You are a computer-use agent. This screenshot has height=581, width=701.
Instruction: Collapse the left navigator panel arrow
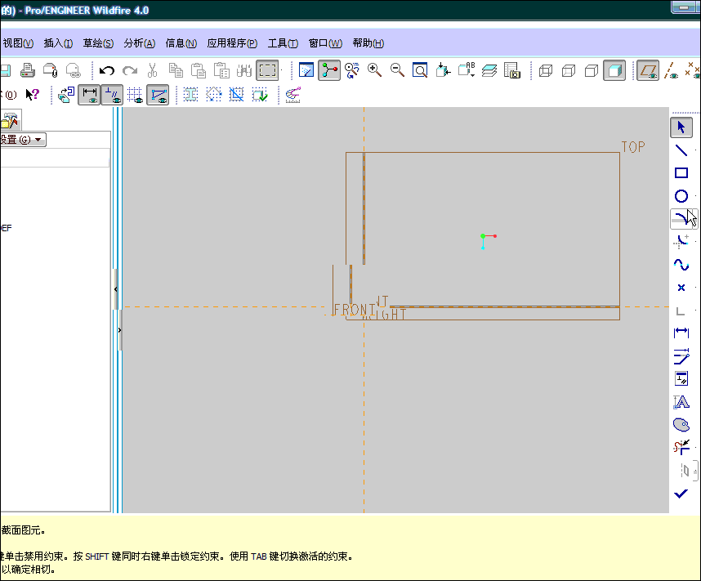pyautogui.click(x=116, y=289)
